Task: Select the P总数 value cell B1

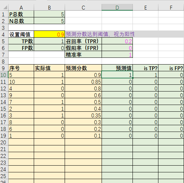Action: click(x=49, y=14)
